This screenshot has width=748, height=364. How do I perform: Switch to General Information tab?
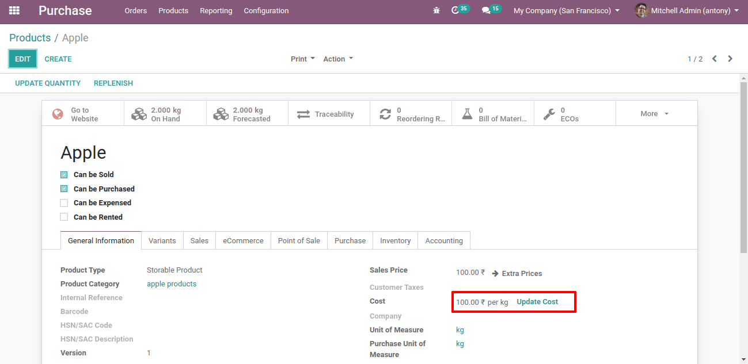click(x=101, y=240)
